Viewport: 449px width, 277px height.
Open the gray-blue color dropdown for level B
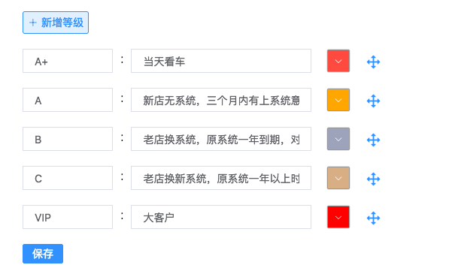point(338,139)
